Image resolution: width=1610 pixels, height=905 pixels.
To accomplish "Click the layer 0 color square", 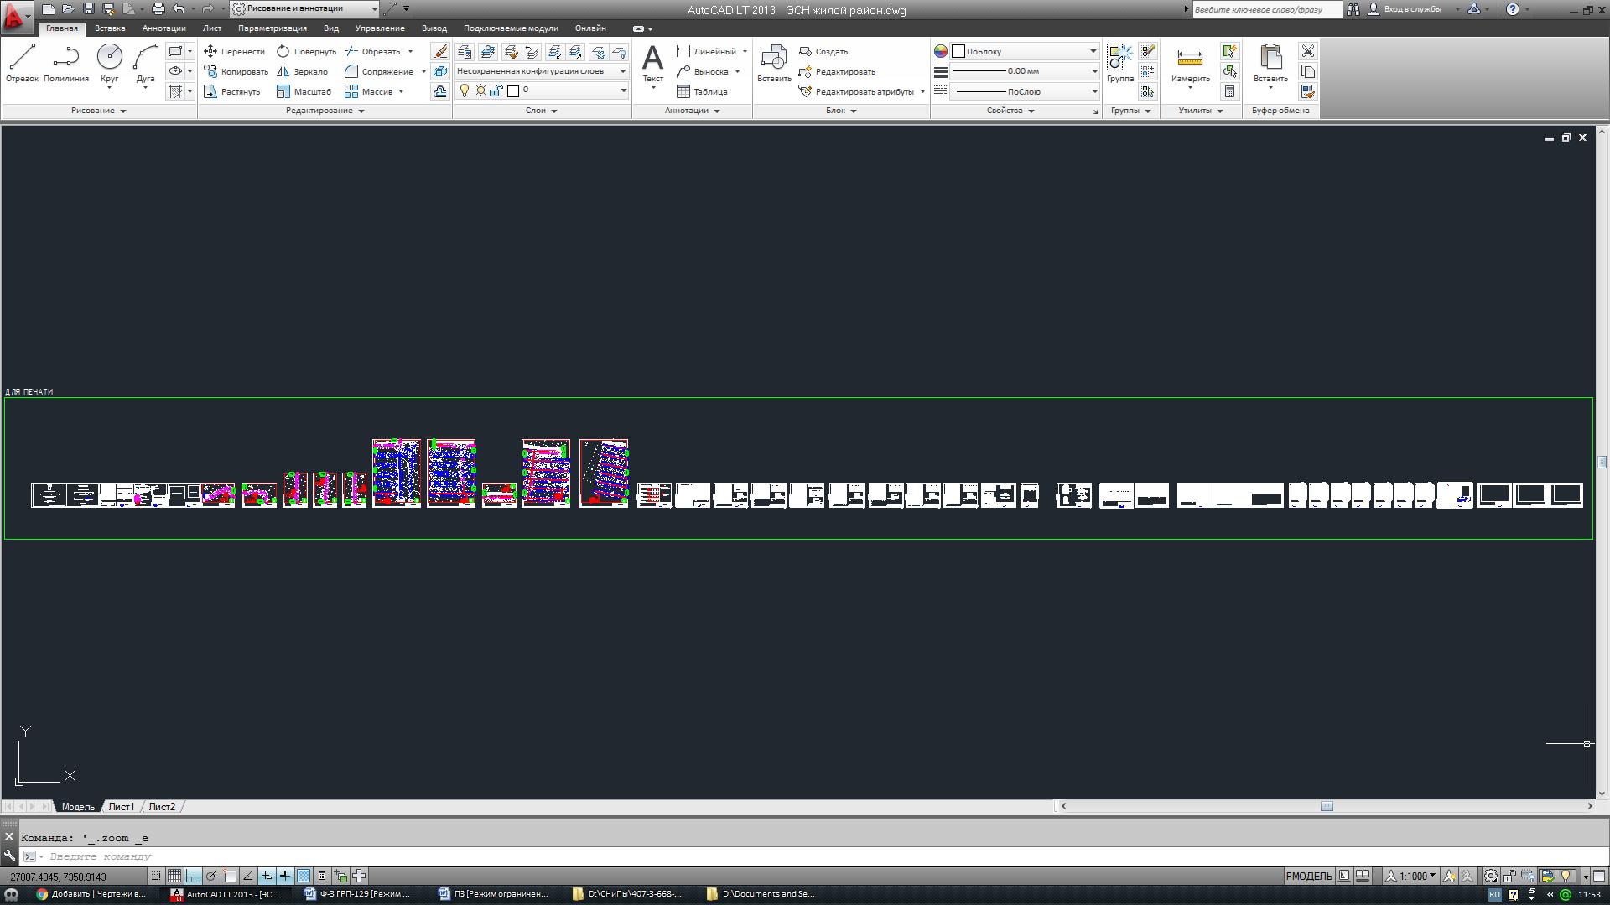I will pyautogui.click(x=513, y=90).
